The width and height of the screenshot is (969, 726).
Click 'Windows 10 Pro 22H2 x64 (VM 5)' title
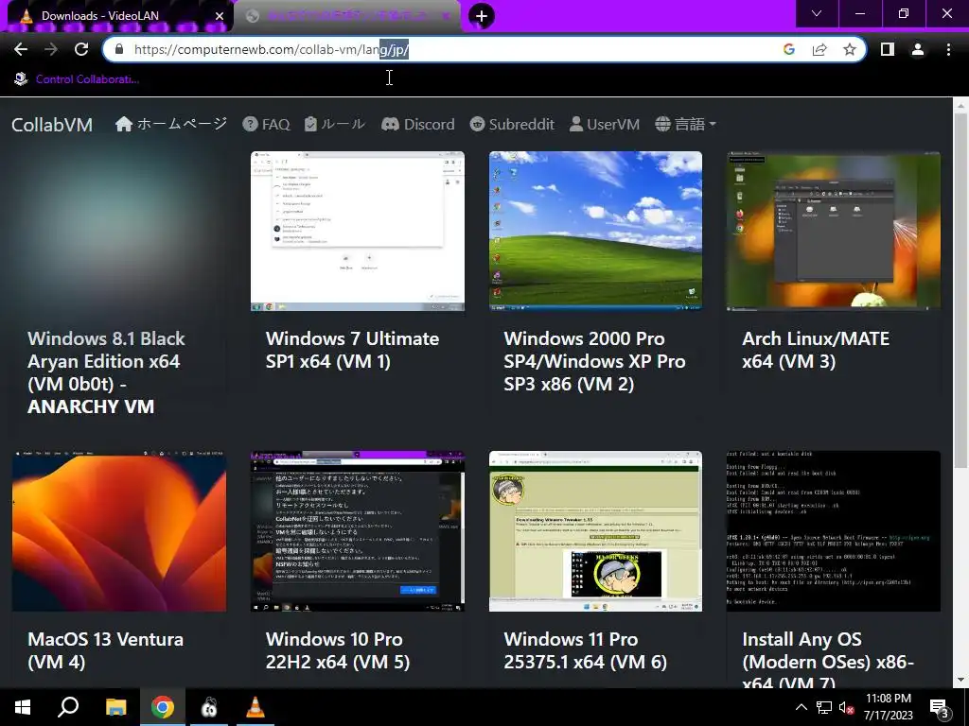point(338,650)
